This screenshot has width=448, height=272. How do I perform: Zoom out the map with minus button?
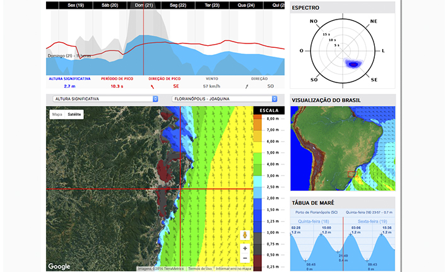coord(245,258)
